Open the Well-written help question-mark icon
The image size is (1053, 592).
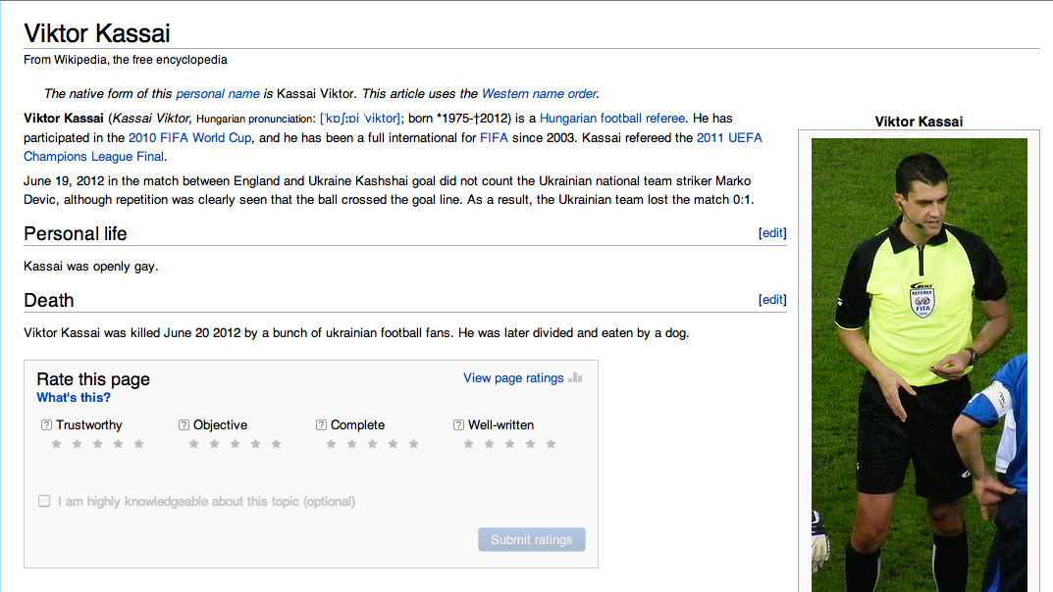point(458,425)
